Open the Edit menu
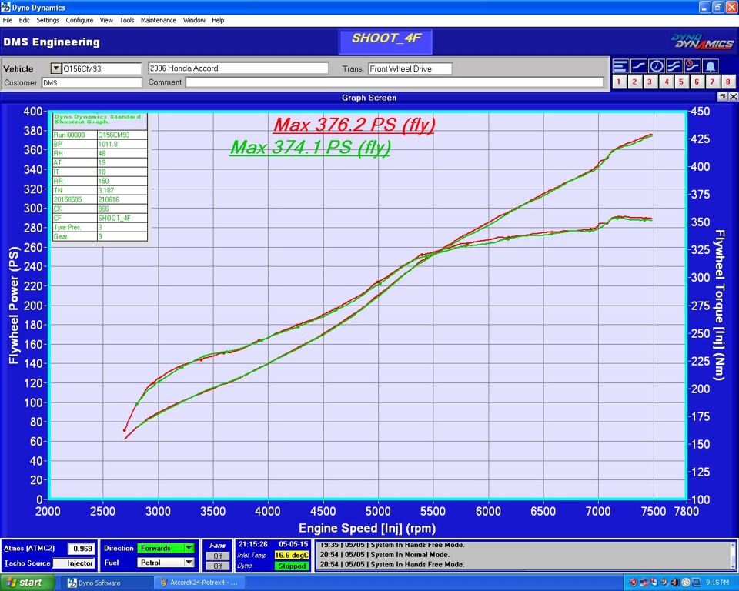This screenshot has height=591, width=739. (x=24, y=20)
